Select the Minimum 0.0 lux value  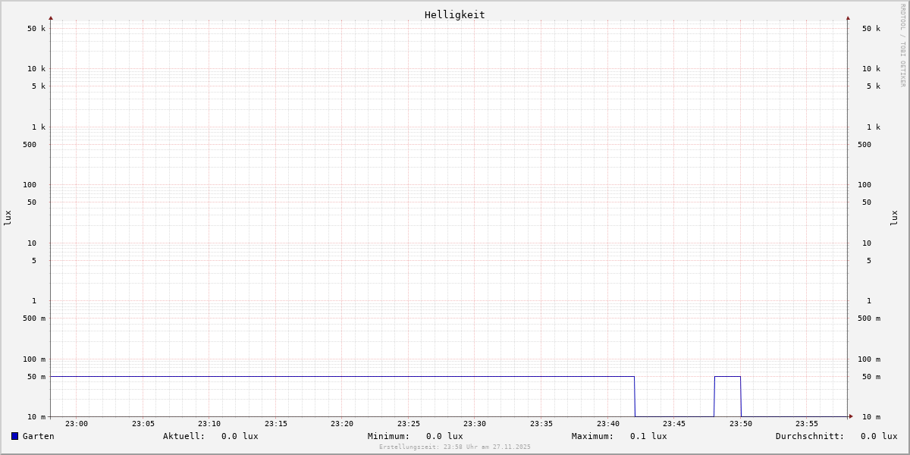coord(444,436)
